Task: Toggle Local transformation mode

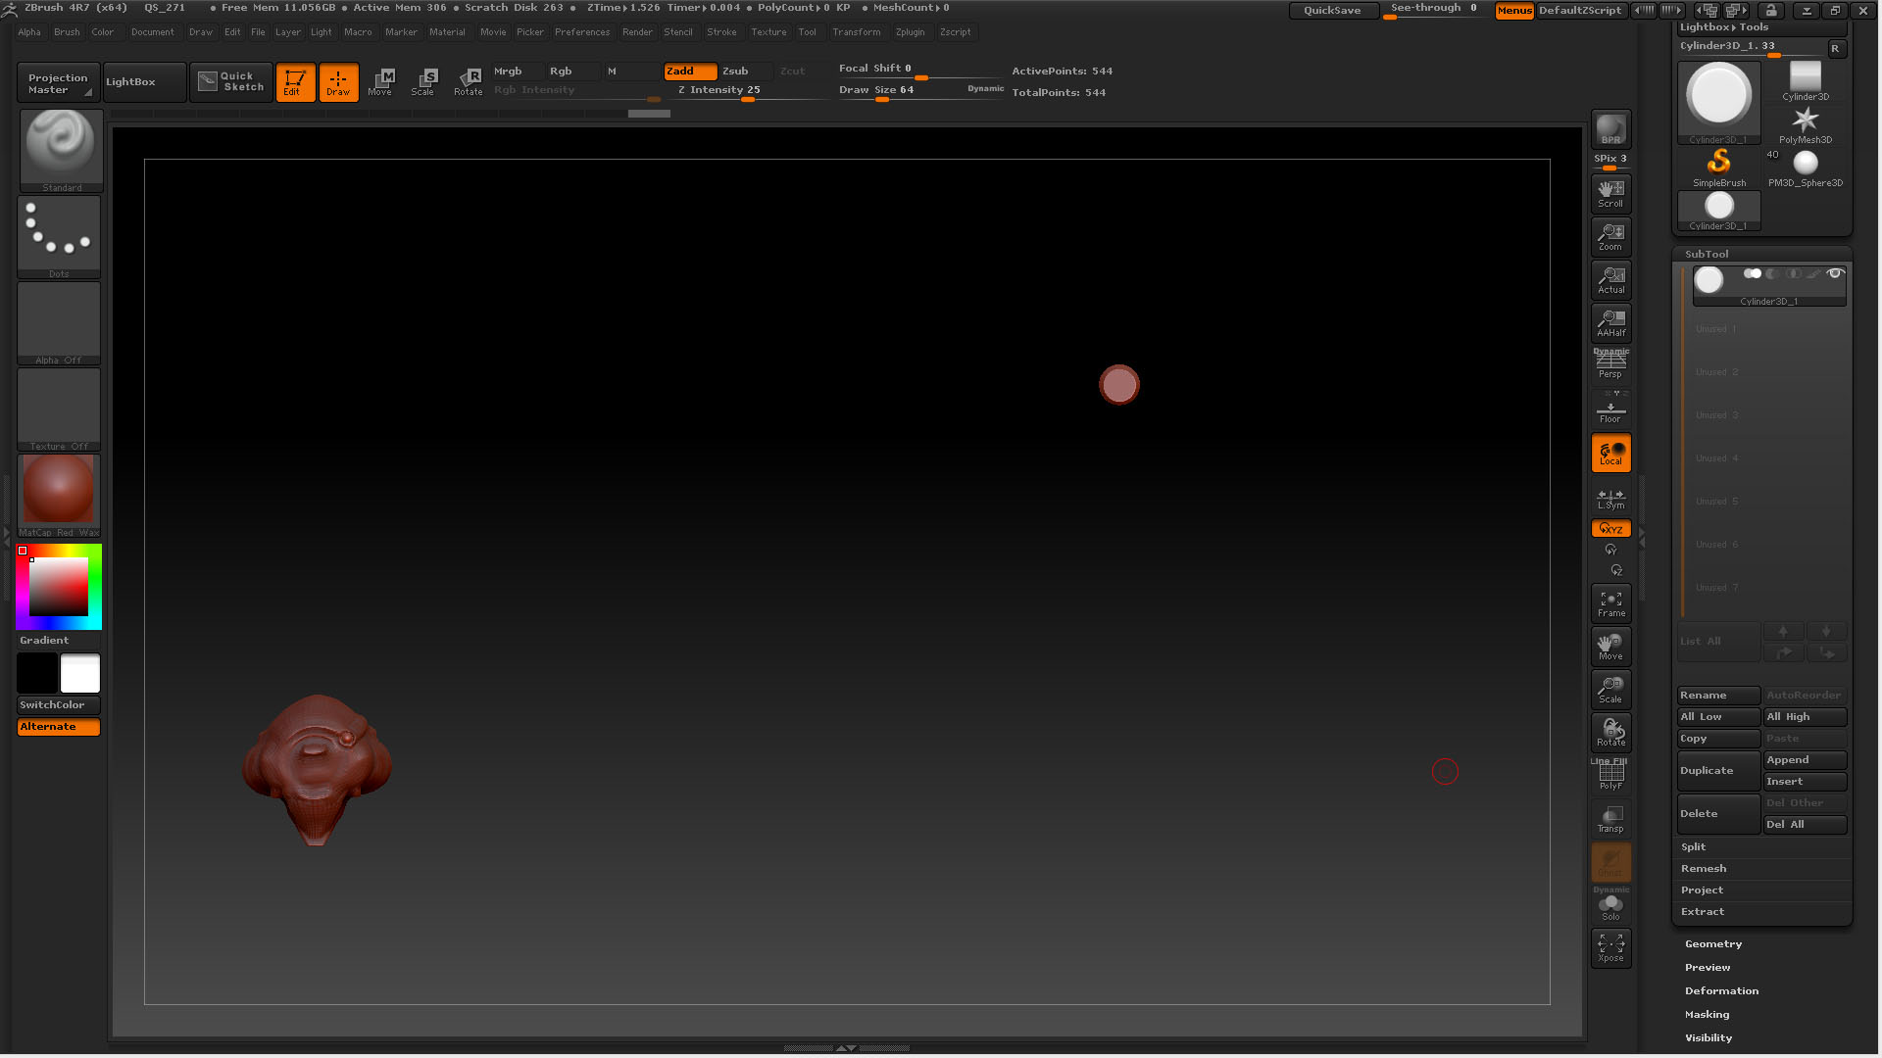Action: (x=1610, y=453)
